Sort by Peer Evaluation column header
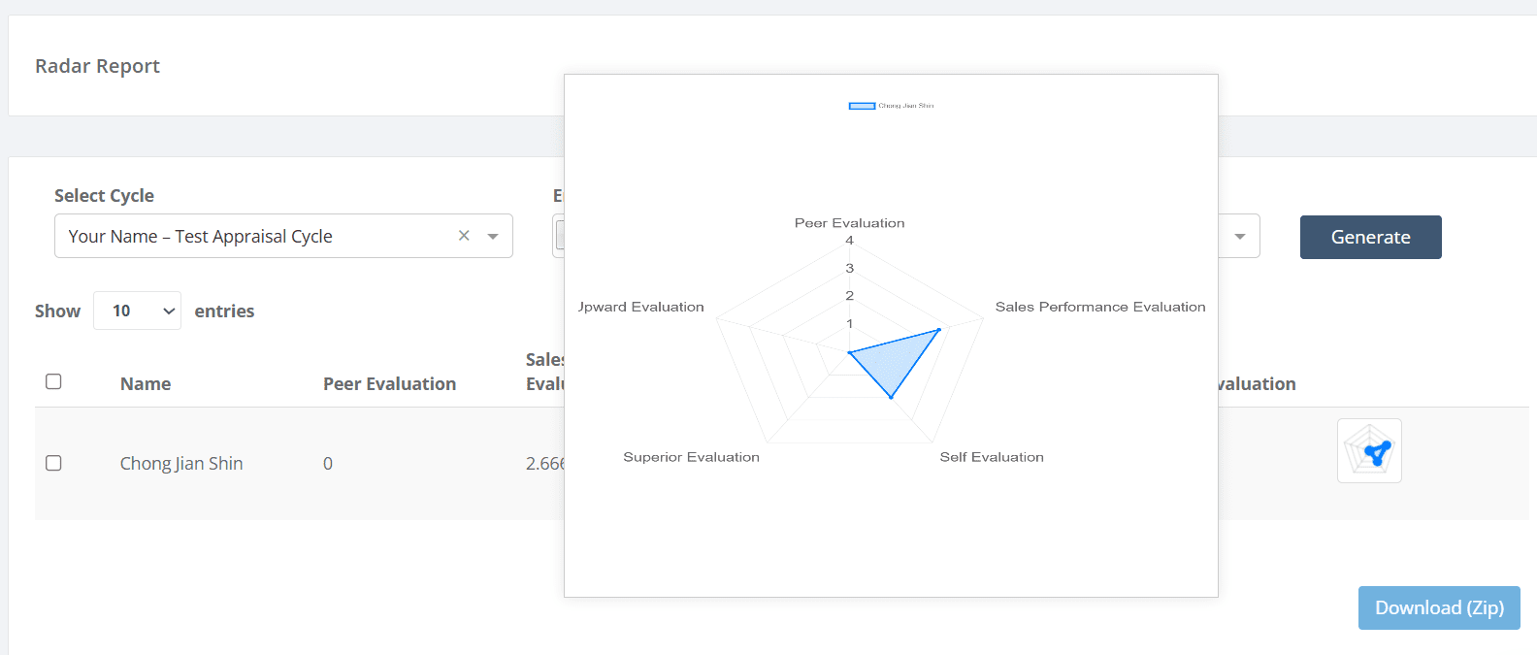The height and width of the screenshot is (655, 1537). click(389, 383)
